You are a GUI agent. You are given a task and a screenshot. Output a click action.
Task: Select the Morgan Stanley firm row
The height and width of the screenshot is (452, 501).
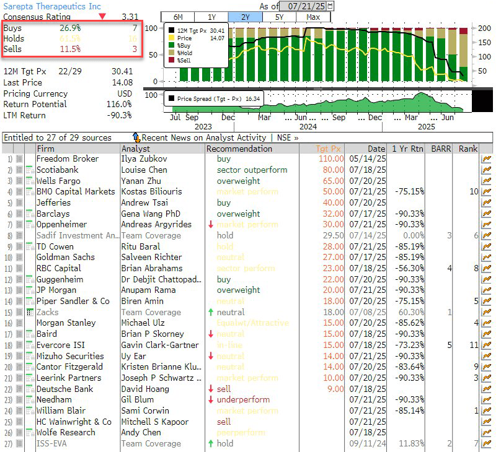pos(66,323)
